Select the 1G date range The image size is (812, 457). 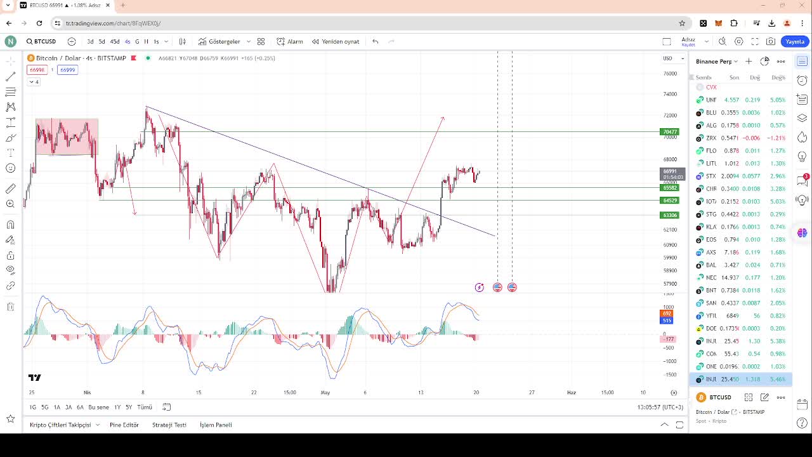pos(33,407)
